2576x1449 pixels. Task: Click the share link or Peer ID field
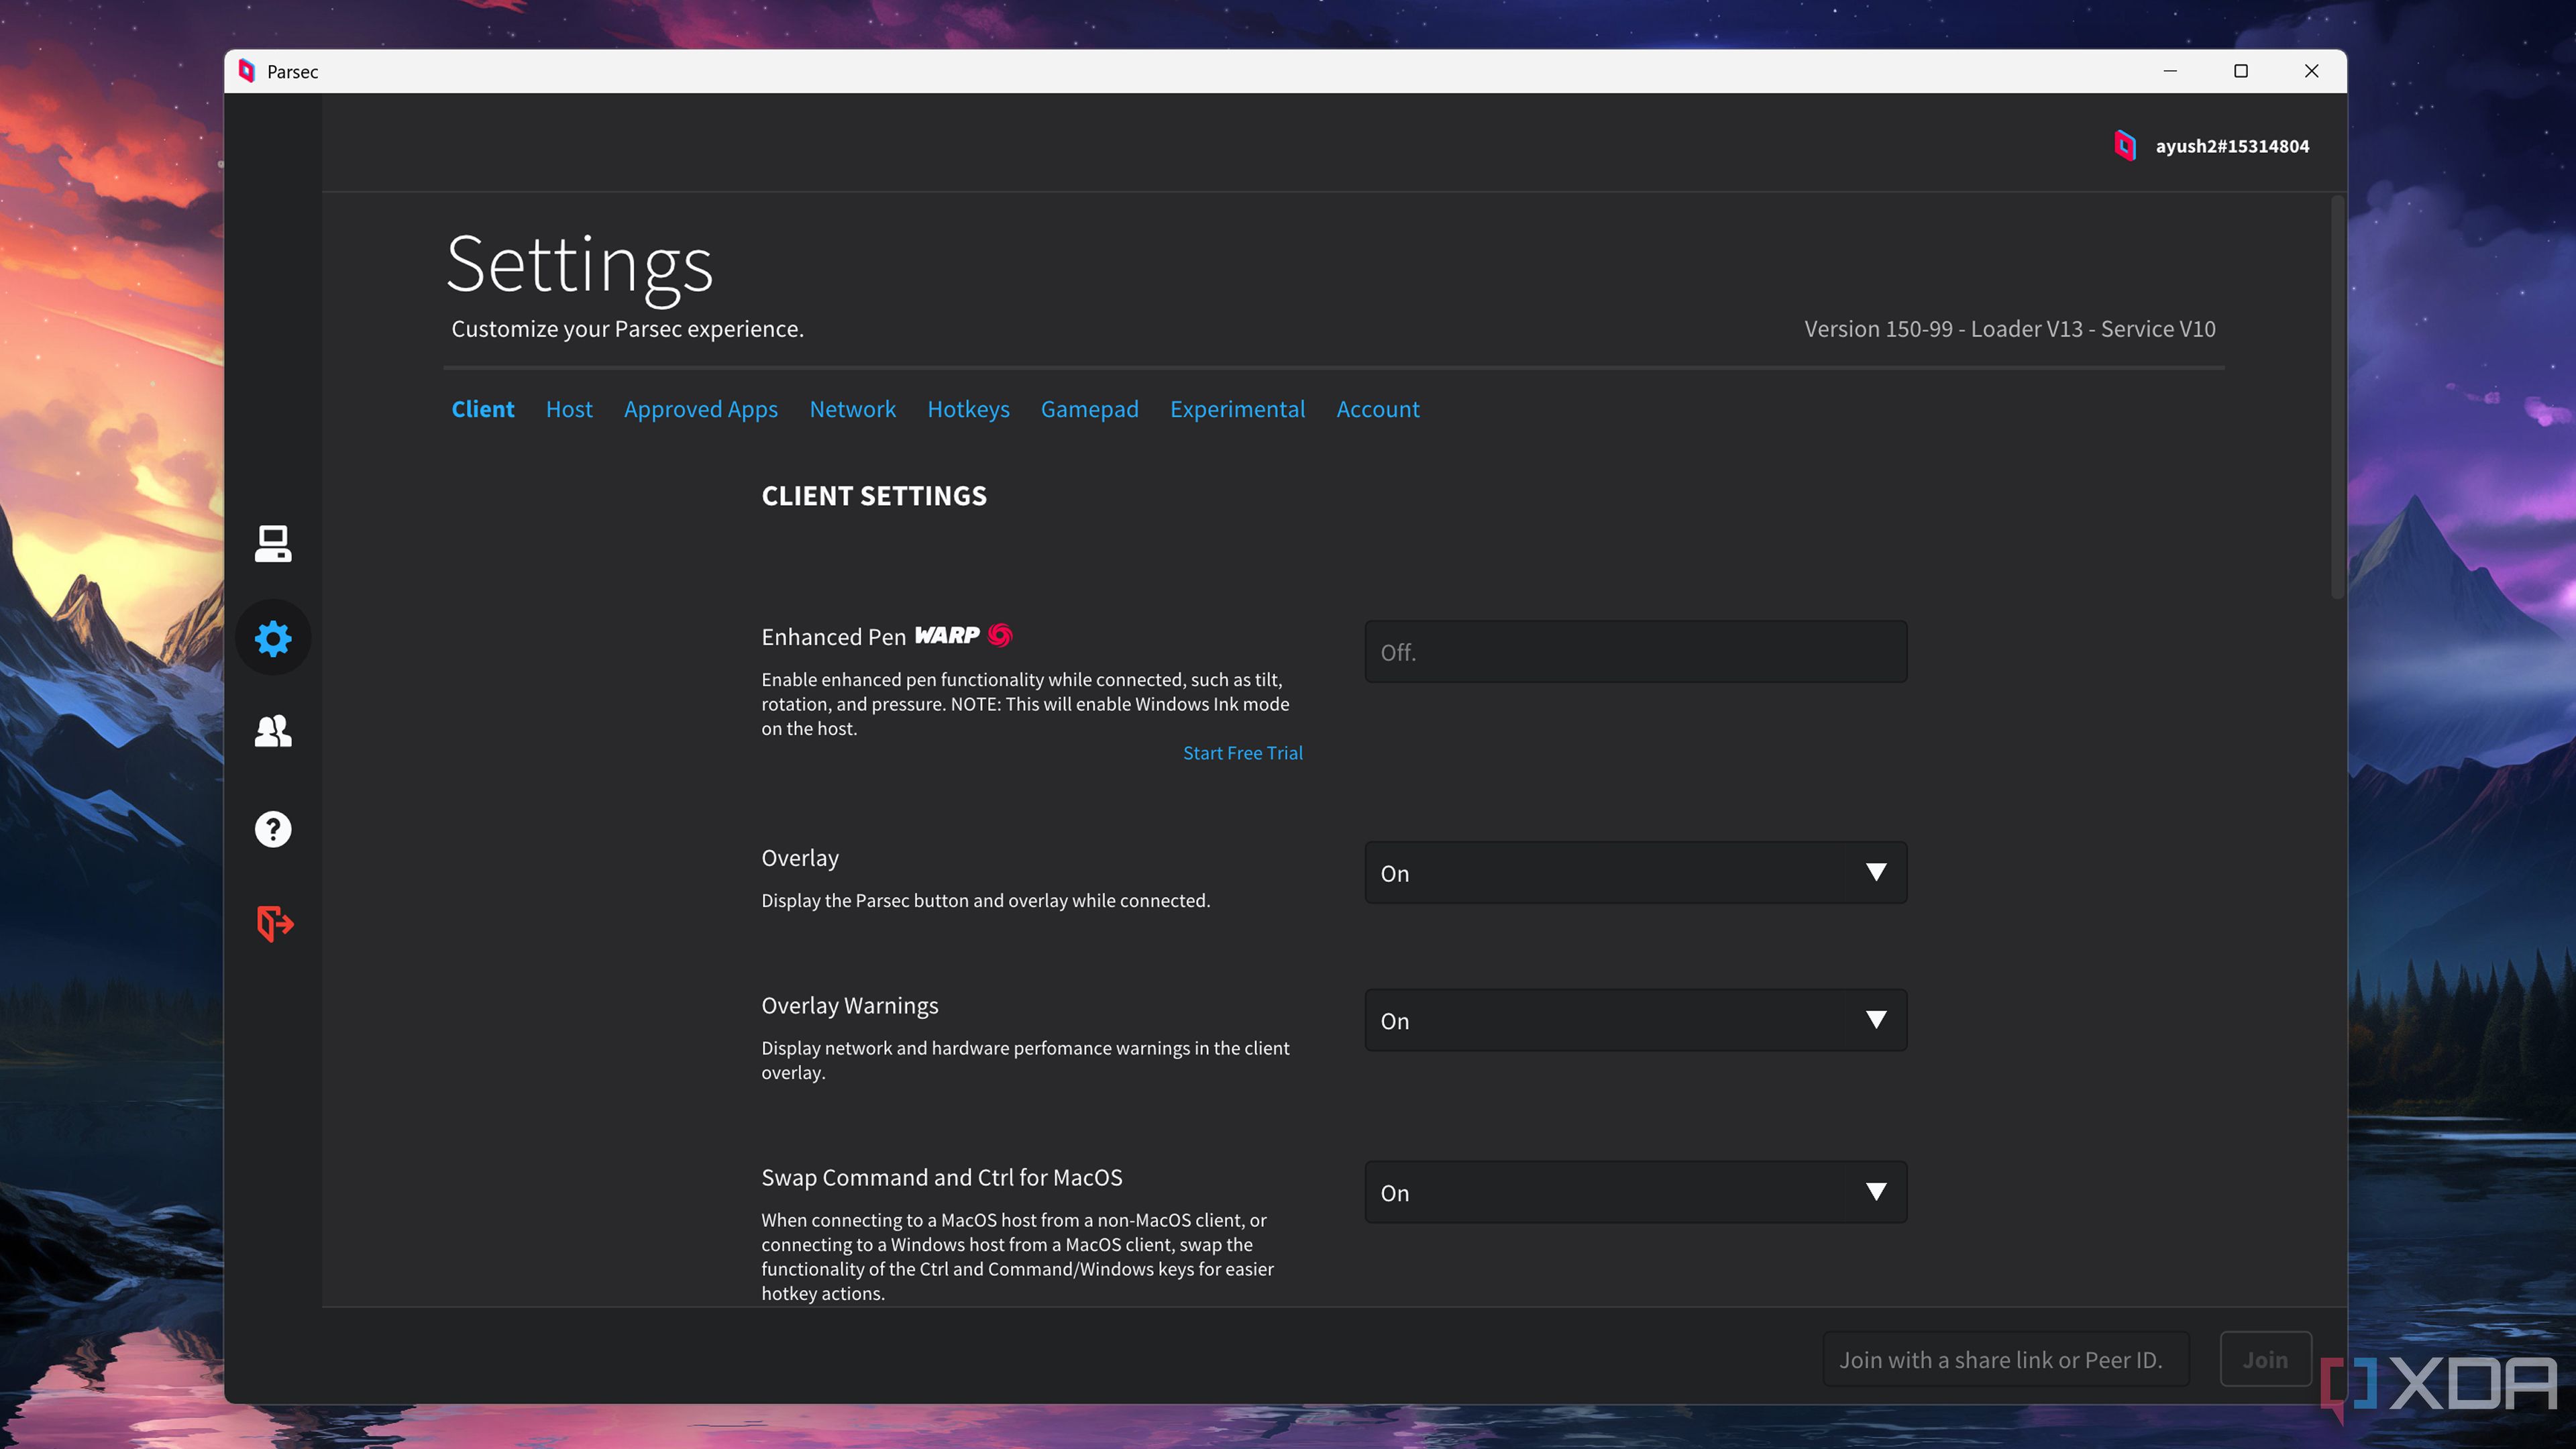point(2005,1359)
